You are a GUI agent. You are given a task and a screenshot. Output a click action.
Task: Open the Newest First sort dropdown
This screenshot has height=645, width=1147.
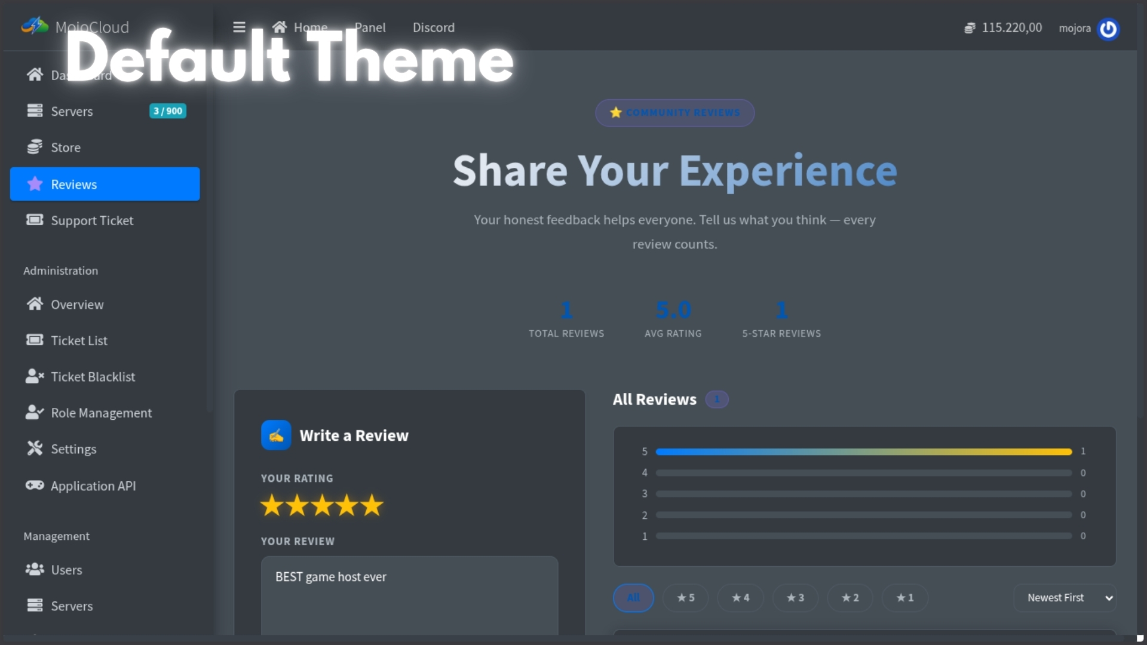pyautogui.click(x=1065, y=598)
